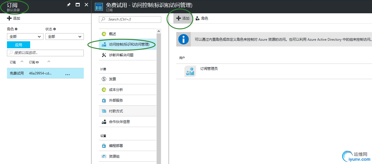Click the dollar icon beside 发票

click(104, 79)
